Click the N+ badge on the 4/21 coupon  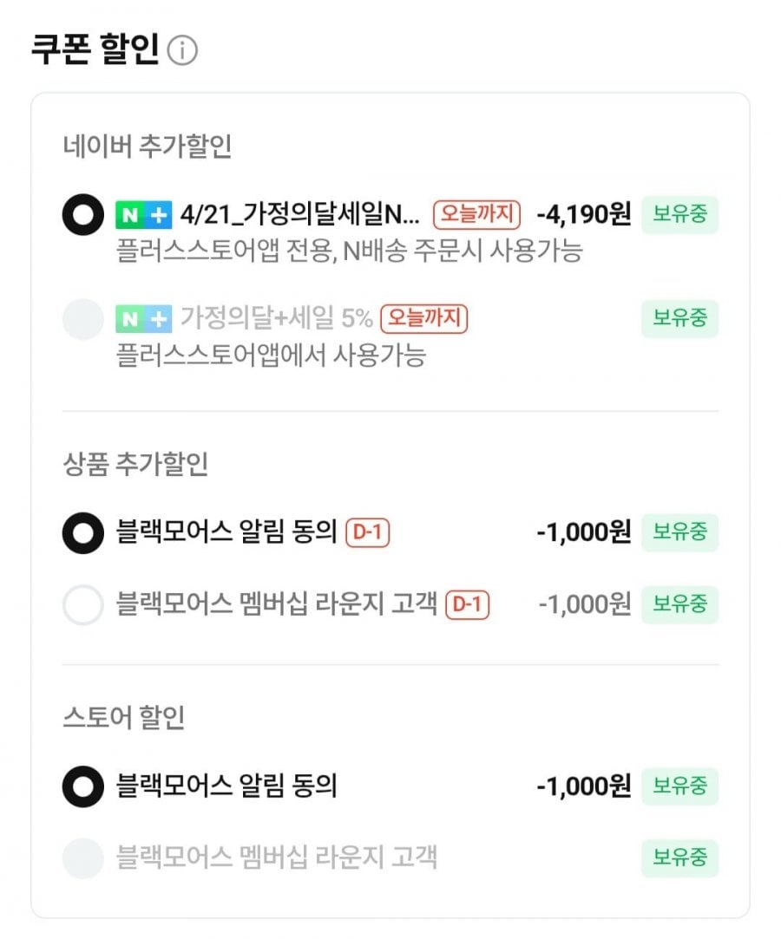point(143,213)
